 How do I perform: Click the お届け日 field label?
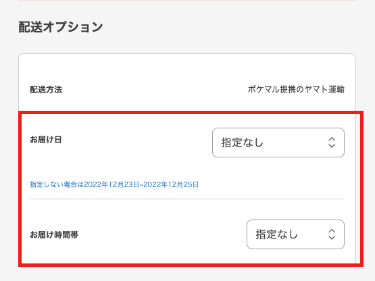click(x=46, y=139)
